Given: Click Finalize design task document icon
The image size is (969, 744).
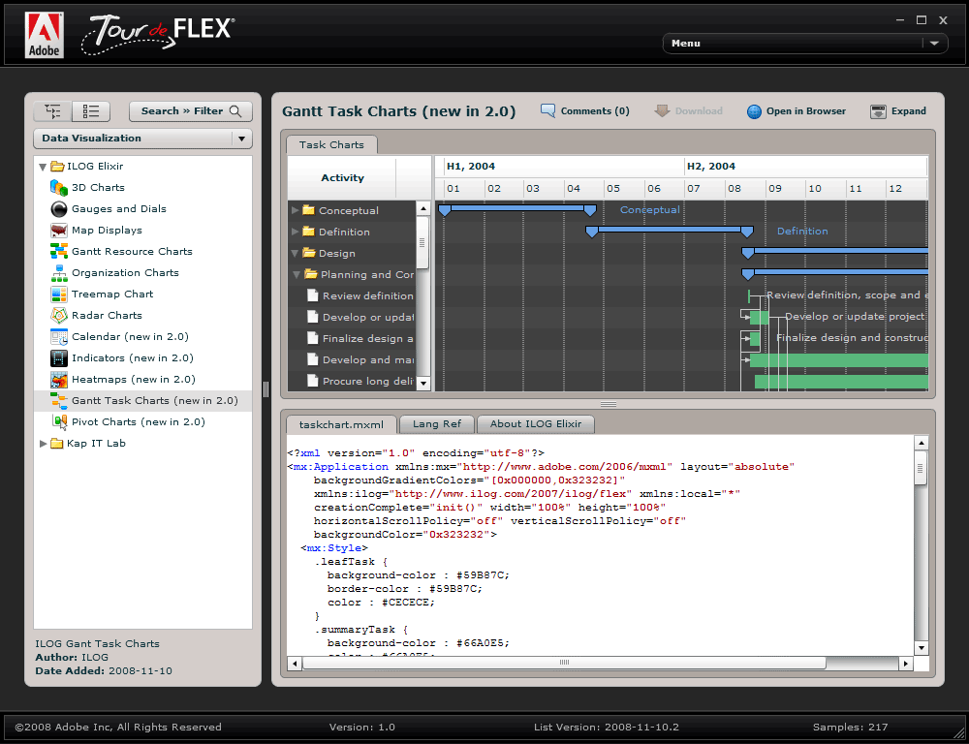Looking at the screenshot, I should coord(313,339).
